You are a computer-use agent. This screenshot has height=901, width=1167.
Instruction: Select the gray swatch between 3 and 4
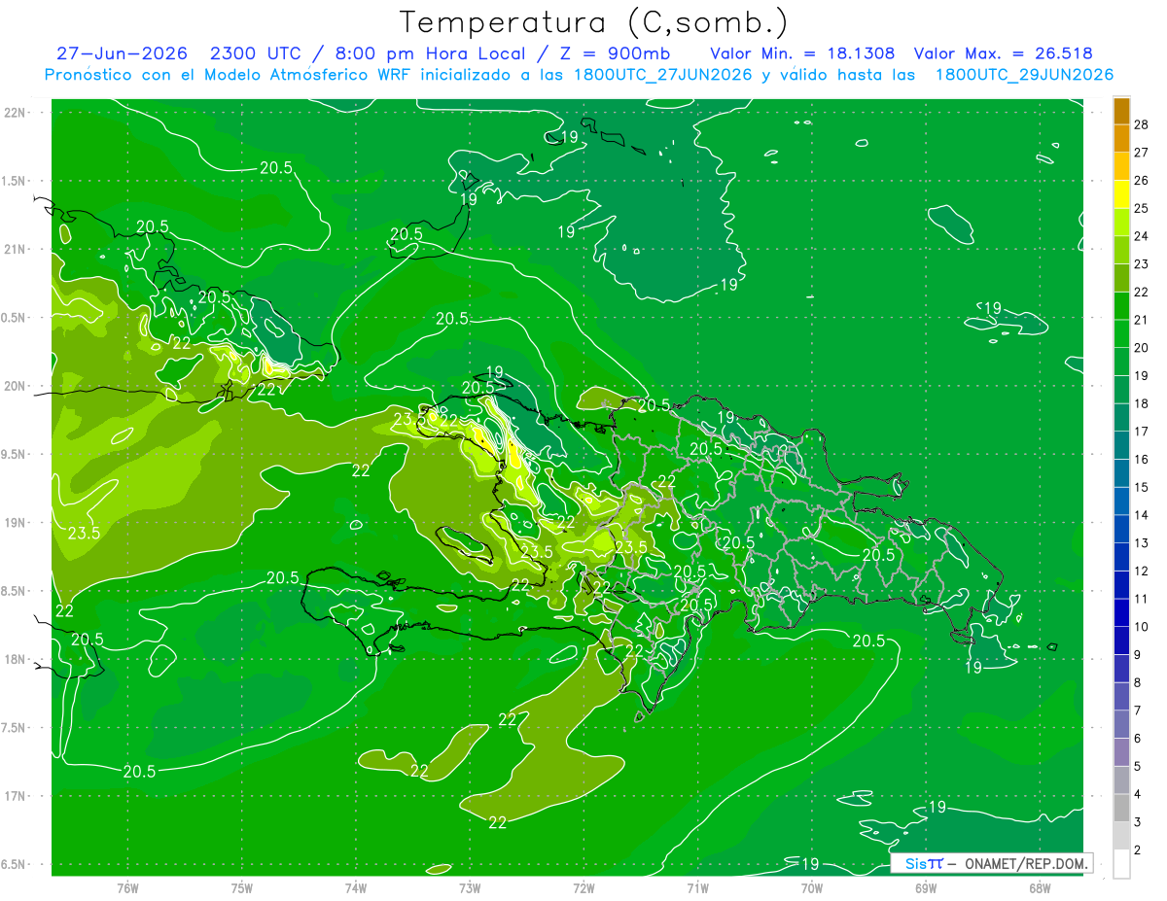click(1121, 809)
